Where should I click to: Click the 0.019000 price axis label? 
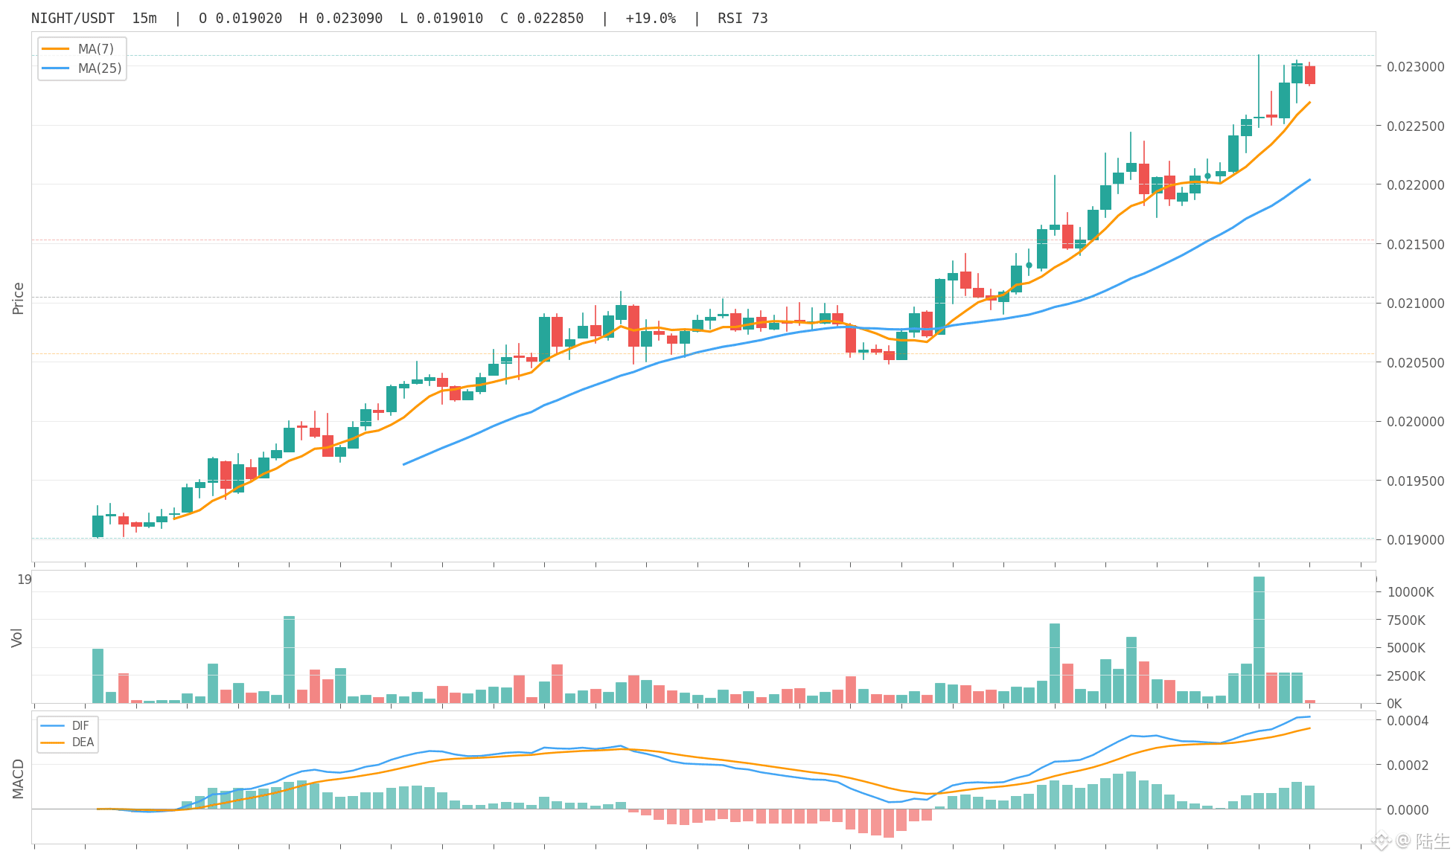coord(1415,540)
